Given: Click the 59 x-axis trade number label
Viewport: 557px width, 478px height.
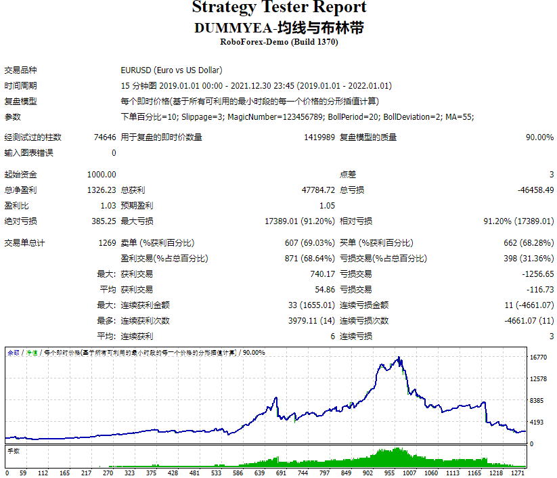Looking at the screenshot, I should (23, 473).
